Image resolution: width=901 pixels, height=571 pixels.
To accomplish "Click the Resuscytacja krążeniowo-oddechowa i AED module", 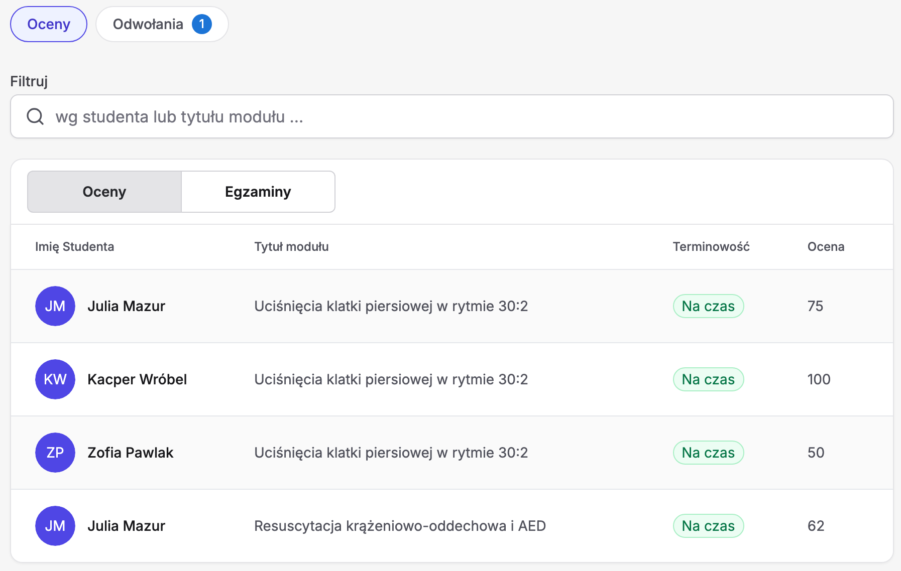I will [400, 526].
